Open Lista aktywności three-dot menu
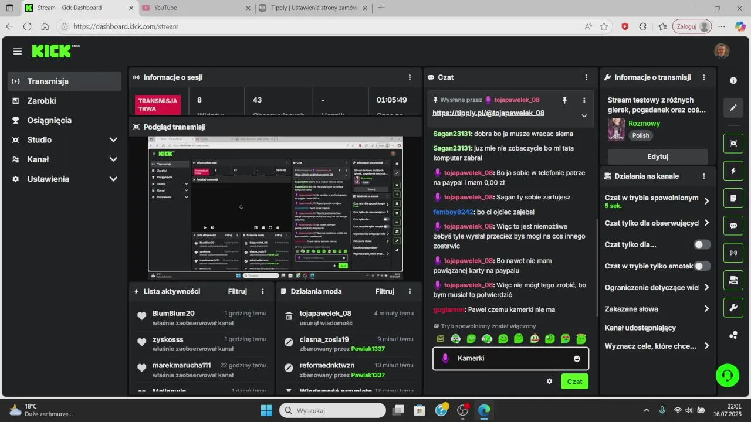The height and width of the screenshot is (422, 751). pyautogui.click(x=263, y=291)
